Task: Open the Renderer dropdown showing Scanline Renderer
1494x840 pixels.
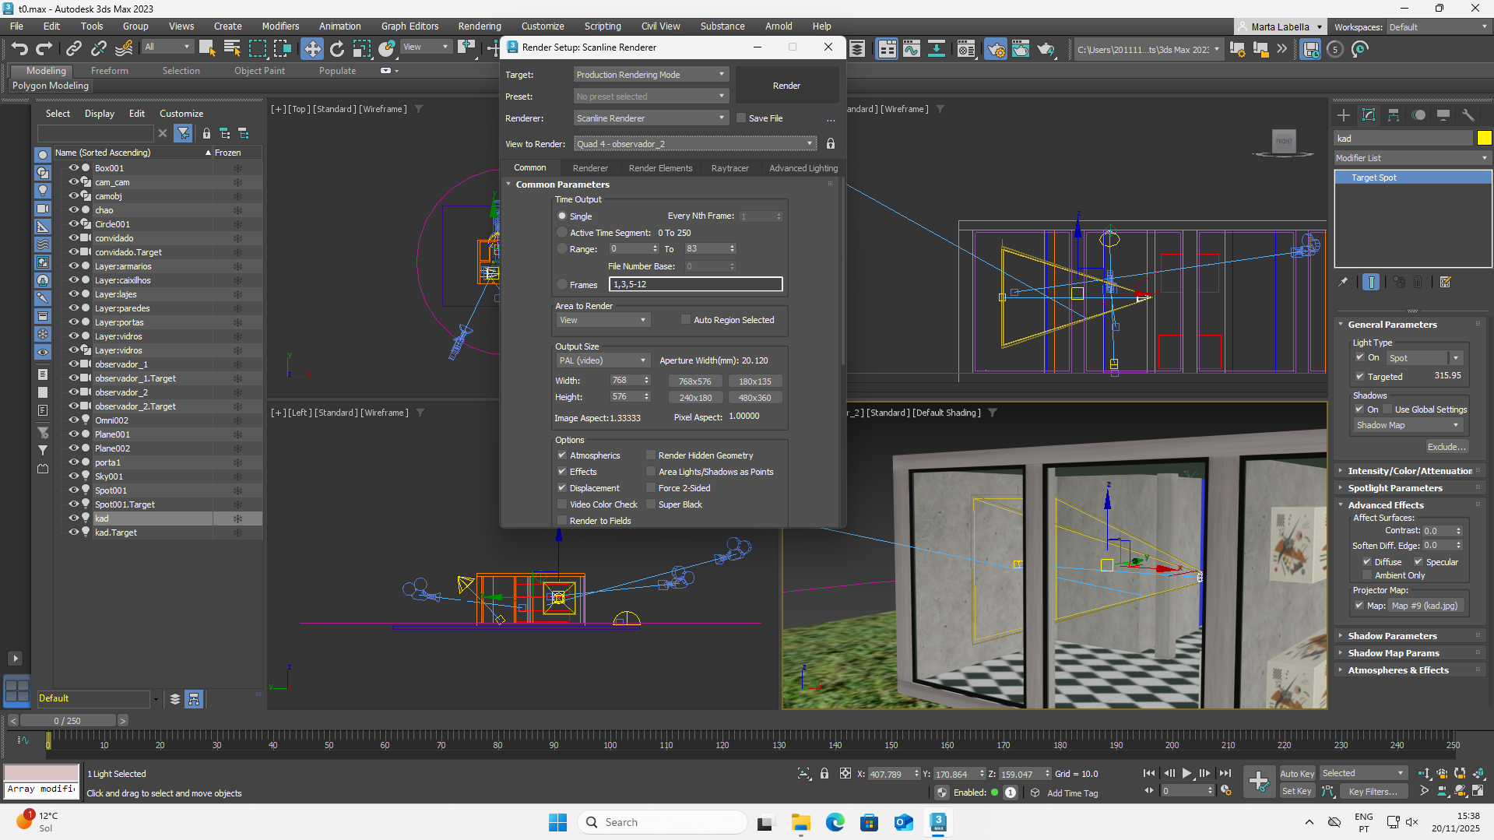Action: tap(650, 118)
